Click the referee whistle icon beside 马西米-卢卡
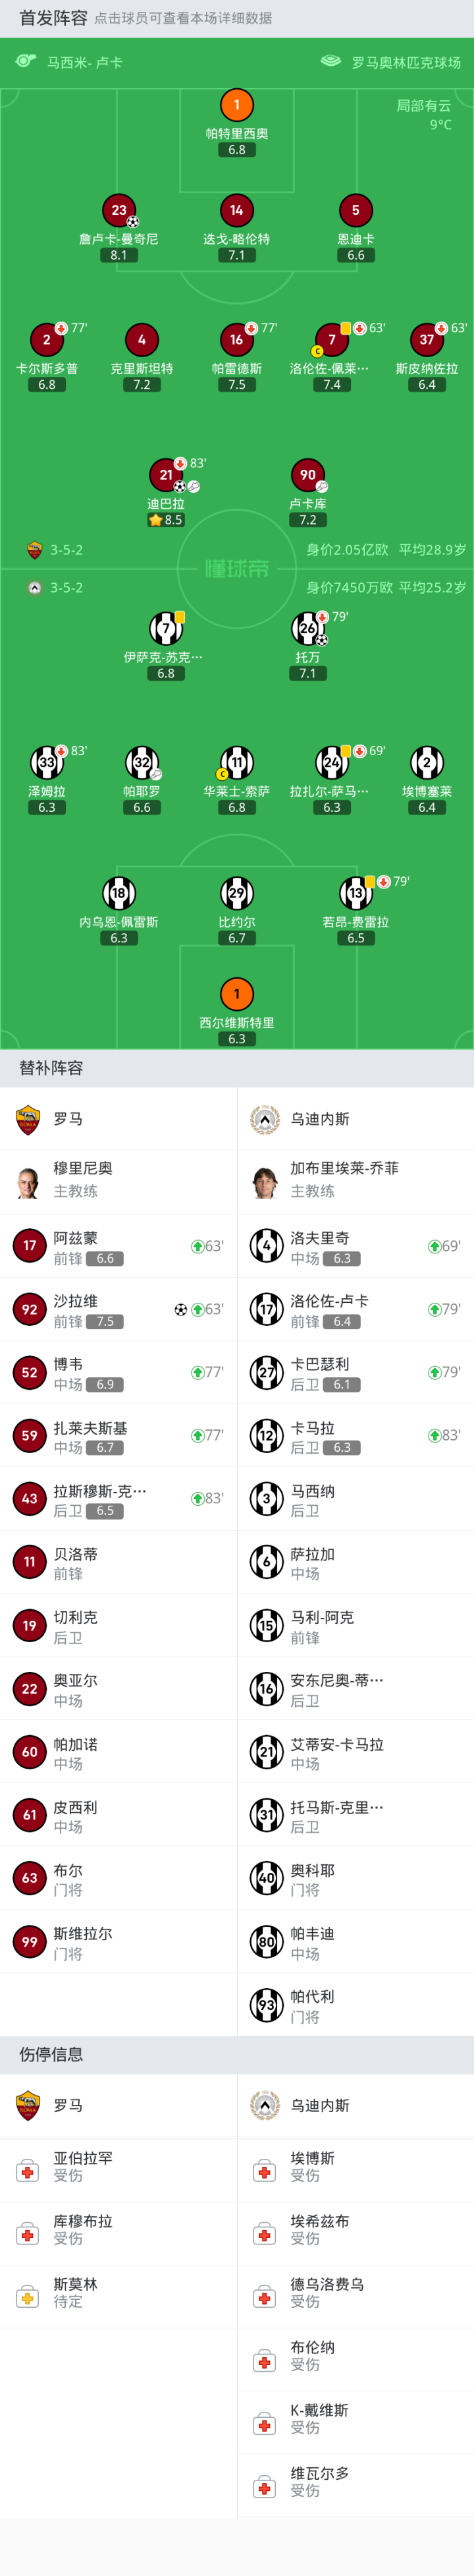This screenshot has width=474, height=2576. click(26, 62)
